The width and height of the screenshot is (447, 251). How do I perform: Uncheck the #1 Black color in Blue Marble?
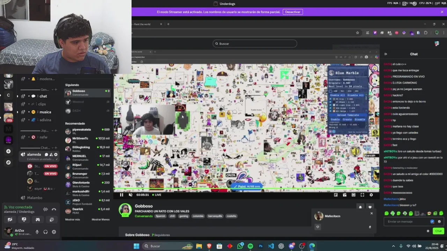tap(330, 102)
